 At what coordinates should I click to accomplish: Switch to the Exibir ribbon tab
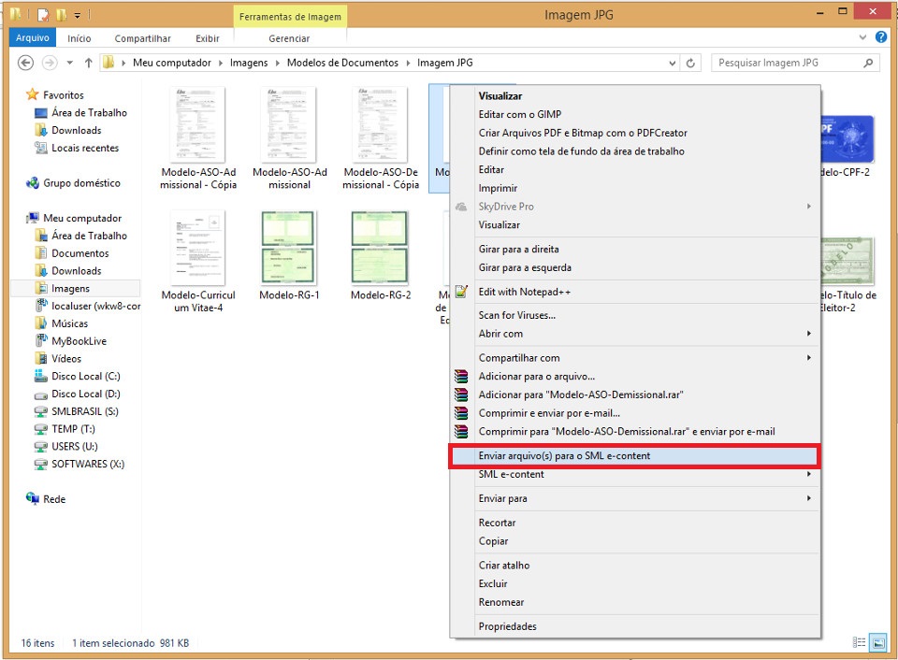[x=207, y=38]
